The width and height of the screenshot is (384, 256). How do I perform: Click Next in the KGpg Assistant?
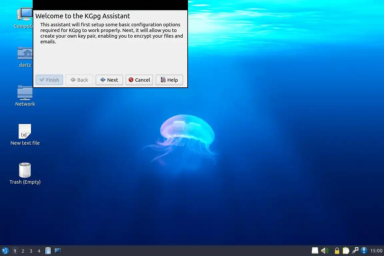[109, 80]
